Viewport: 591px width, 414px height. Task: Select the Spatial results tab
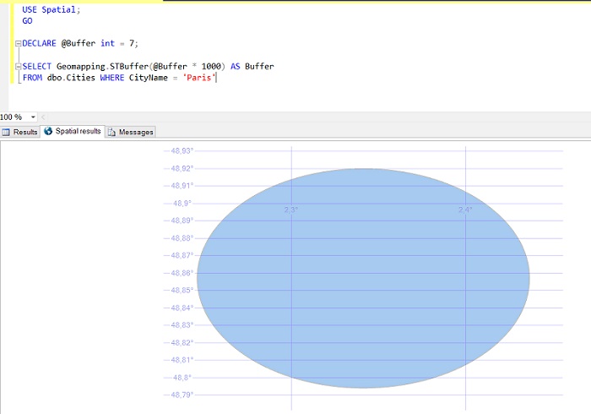tap(78, 132)
